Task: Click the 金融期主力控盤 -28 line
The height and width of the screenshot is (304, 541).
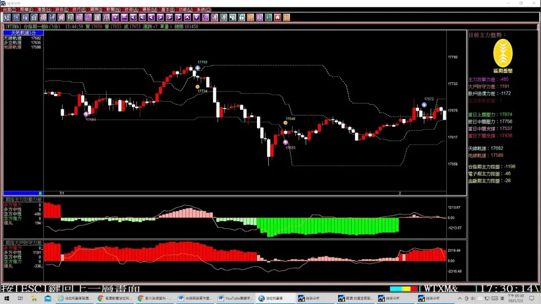Action: [489, 181]
